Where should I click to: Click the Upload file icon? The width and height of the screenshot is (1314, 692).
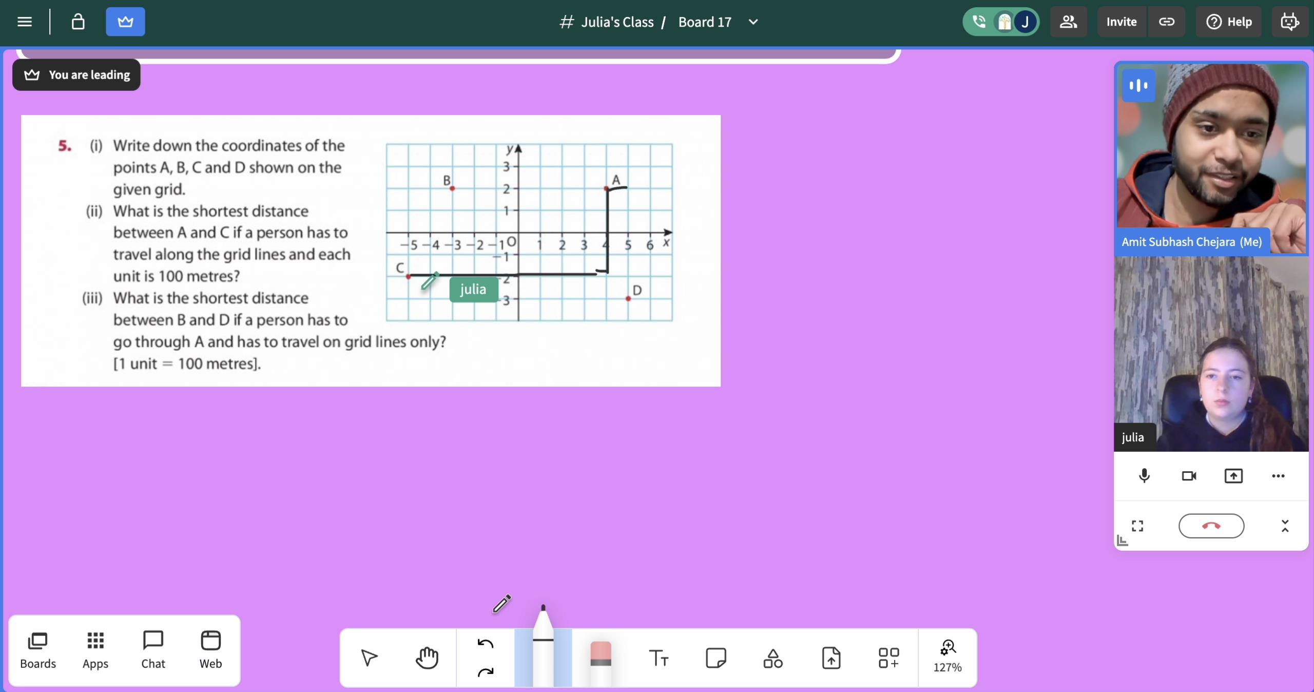[x=831, y=658]
